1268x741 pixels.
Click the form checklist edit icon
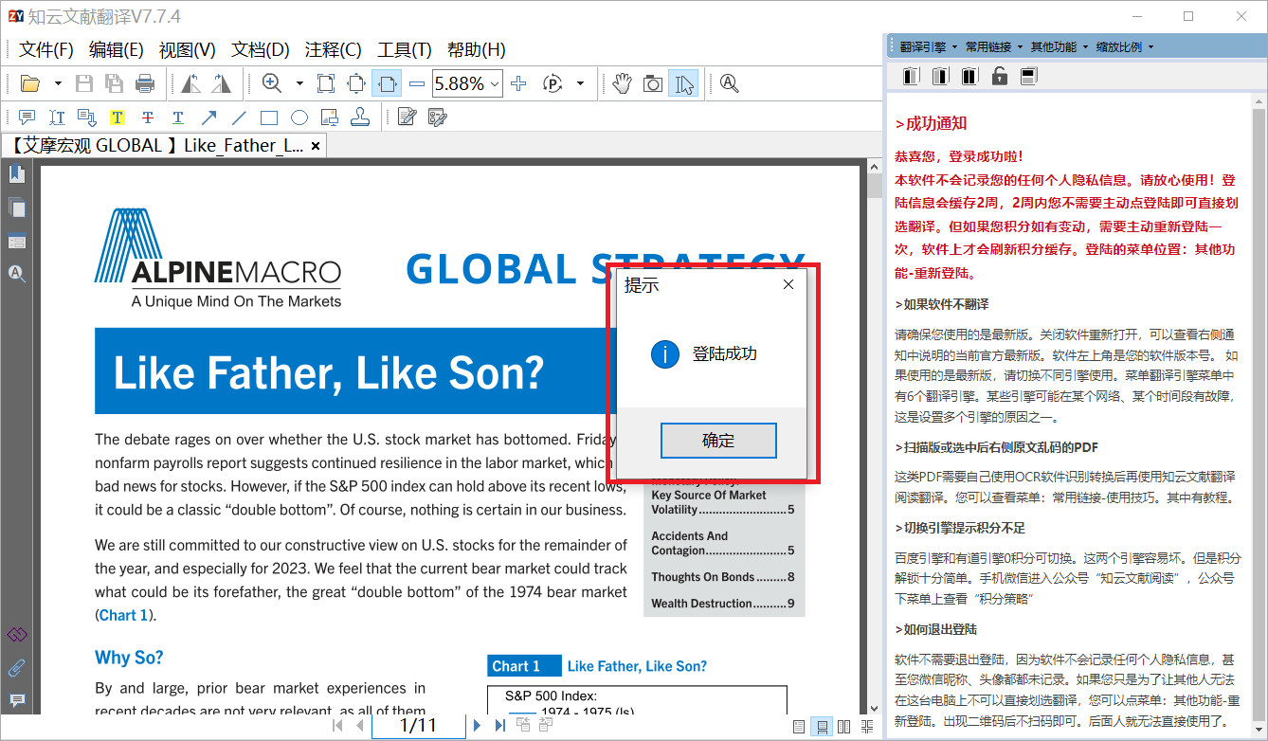pyautogui.click(x=437, y=117)
